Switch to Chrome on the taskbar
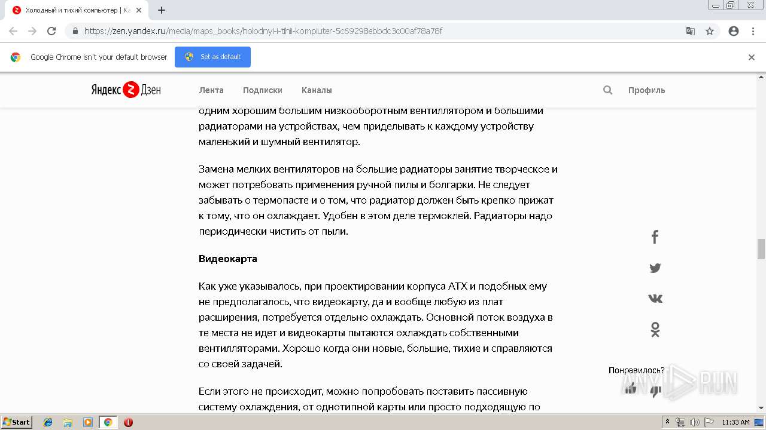This screenshot has height=430, width=766. [108, 422]
